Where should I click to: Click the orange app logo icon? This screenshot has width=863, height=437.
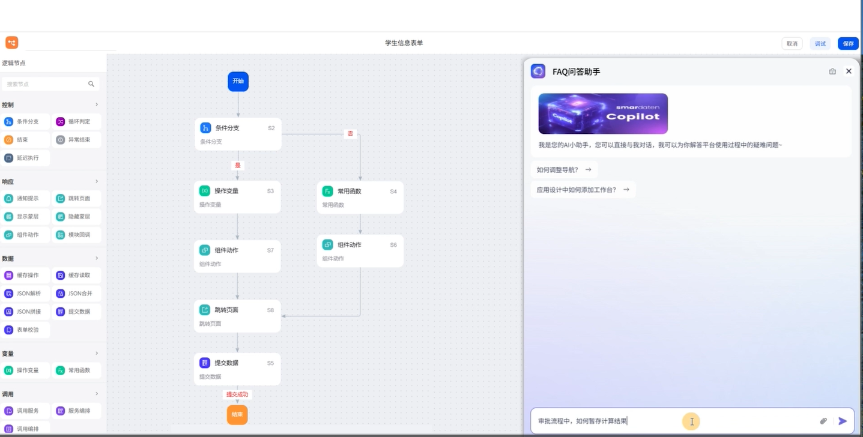[x=12, y=43]
